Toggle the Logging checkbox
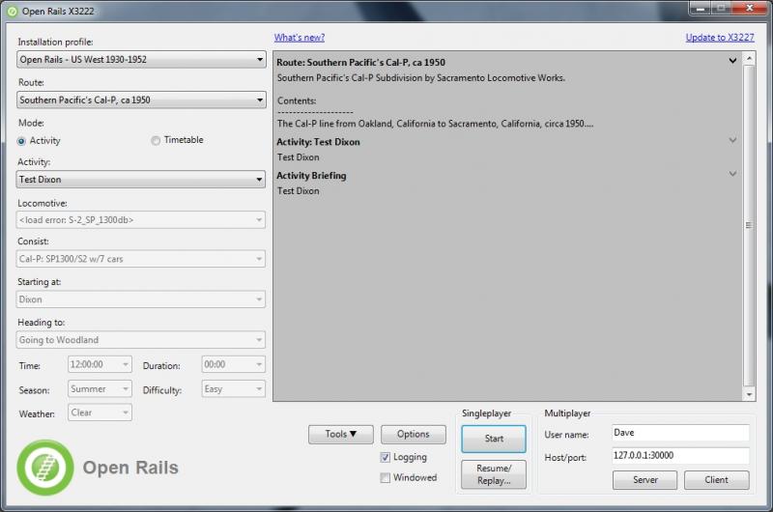 (x=385, y=457)
